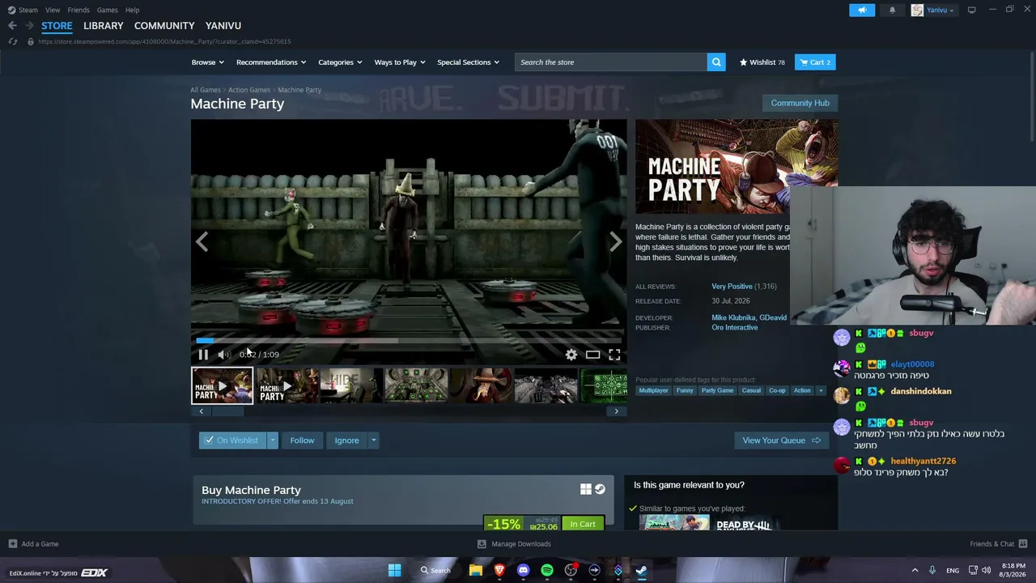
Task: Click the Ignore button
Action: click(346, 440)
